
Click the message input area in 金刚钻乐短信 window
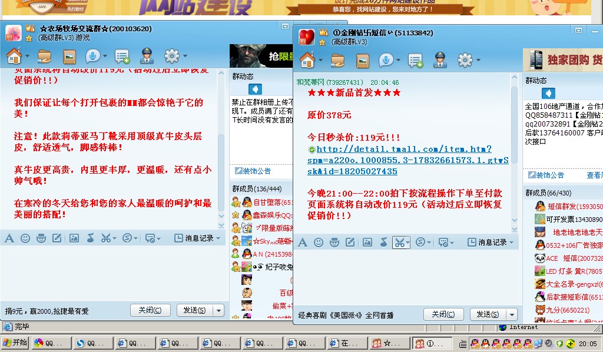(x=406, y=278)
